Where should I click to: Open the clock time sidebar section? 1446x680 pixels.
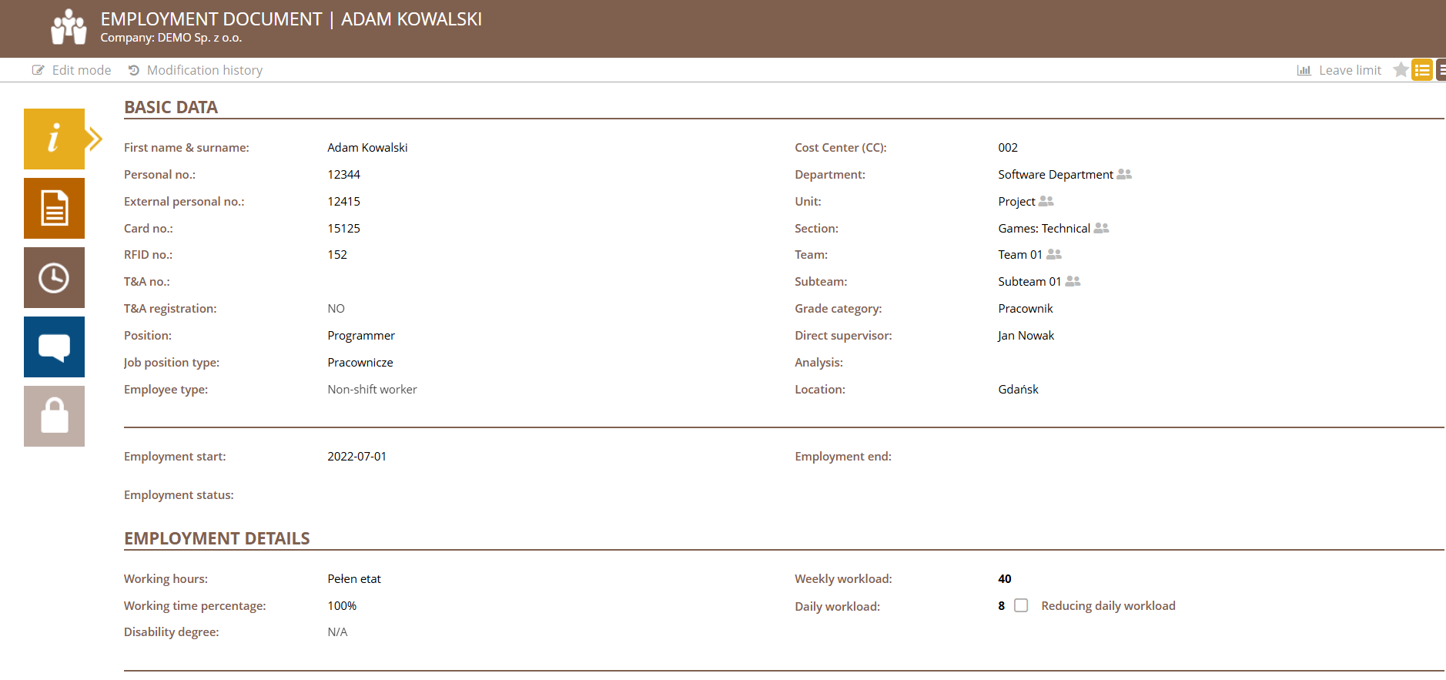click(x=54, y=277)
